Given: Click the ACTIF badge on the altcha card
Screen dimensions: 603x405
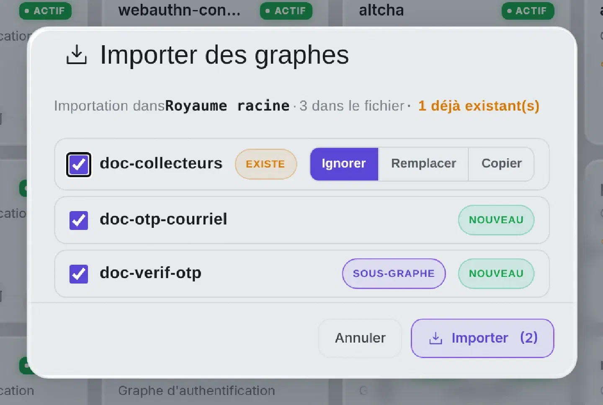Looking at the screenshot, I should 528,11.
